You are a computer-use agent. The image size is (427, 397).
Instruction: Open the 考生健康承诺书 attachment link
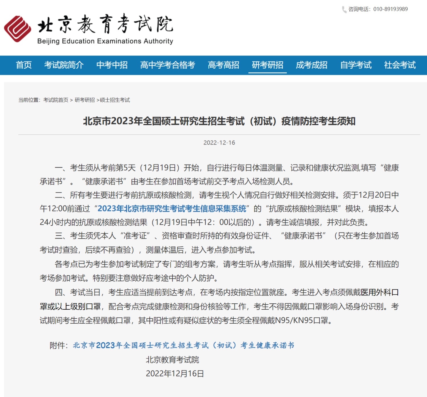(x=183, y=345)
